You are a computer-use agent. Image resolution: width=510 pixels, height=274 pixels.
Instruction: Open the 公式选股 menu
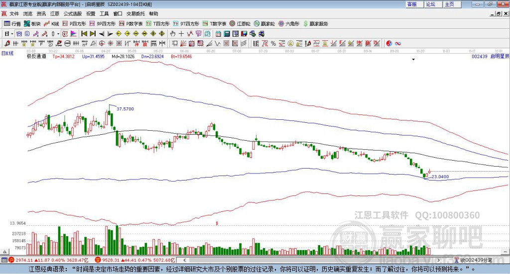73,13
